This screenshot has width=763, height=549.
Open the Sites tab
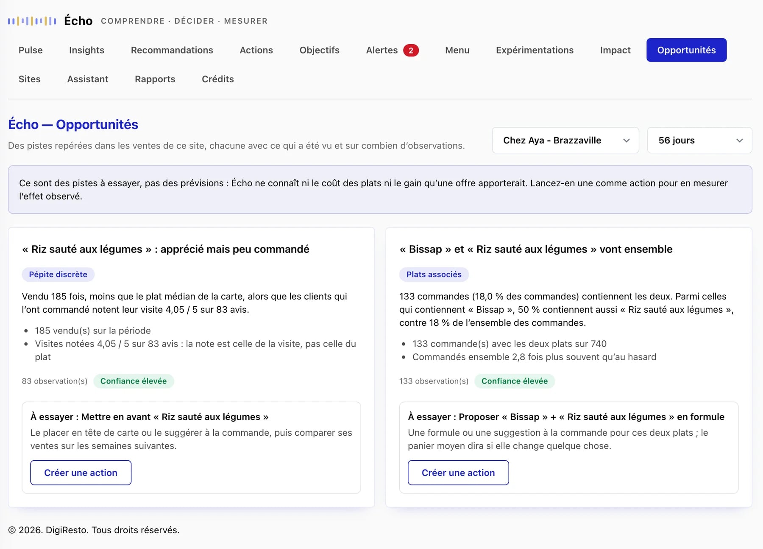tap(29, 79)
